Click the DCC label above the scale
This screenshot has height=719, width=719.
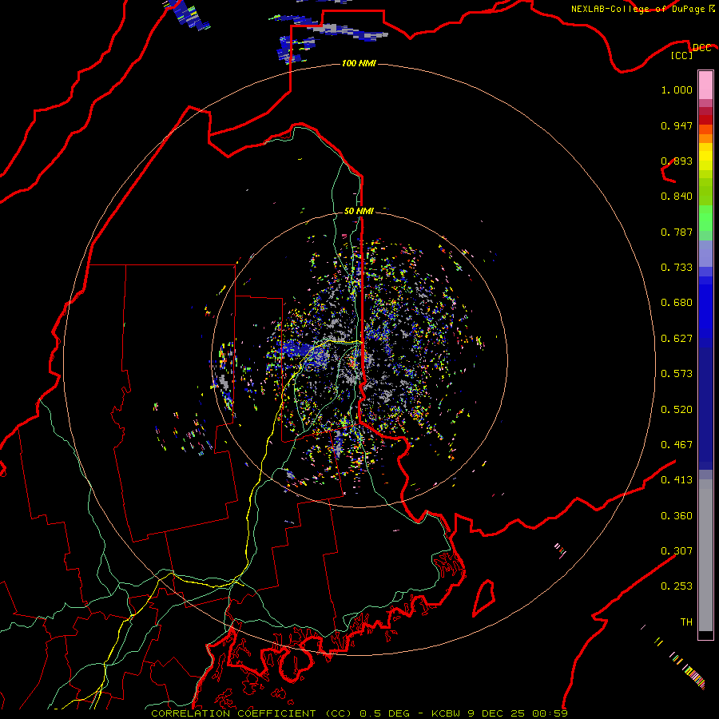701,47
